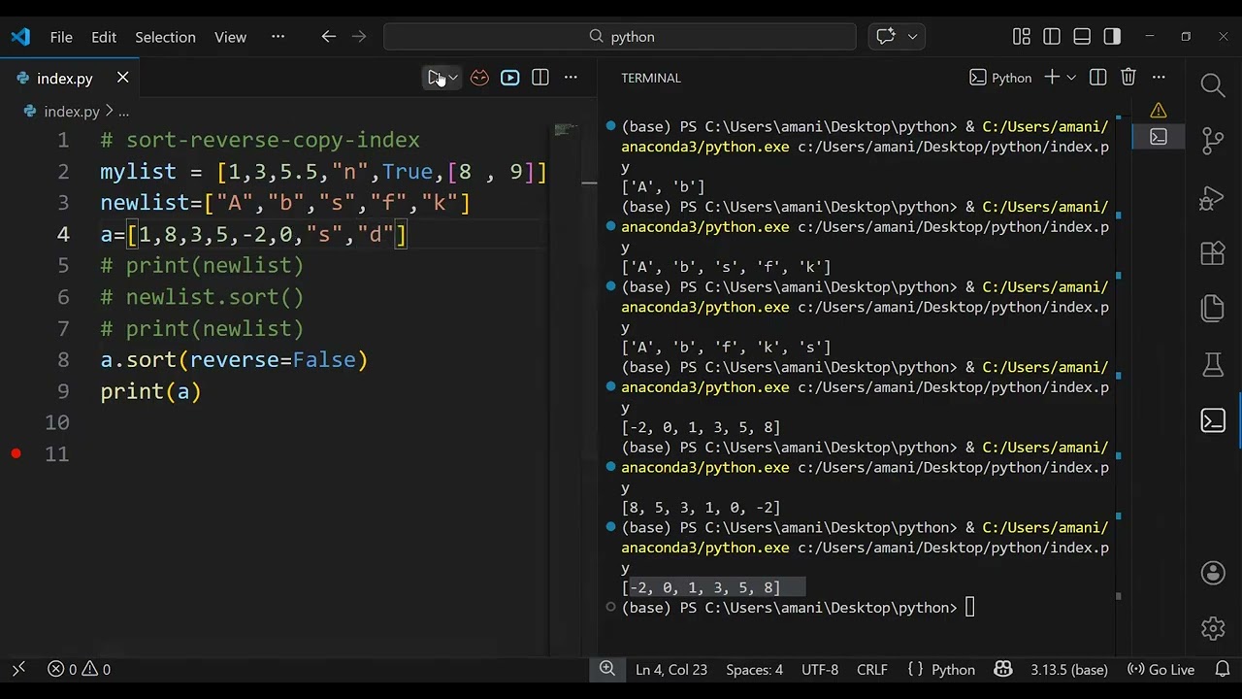Start Go Live server
The image size is (1242, 699).
(1160, 669)
